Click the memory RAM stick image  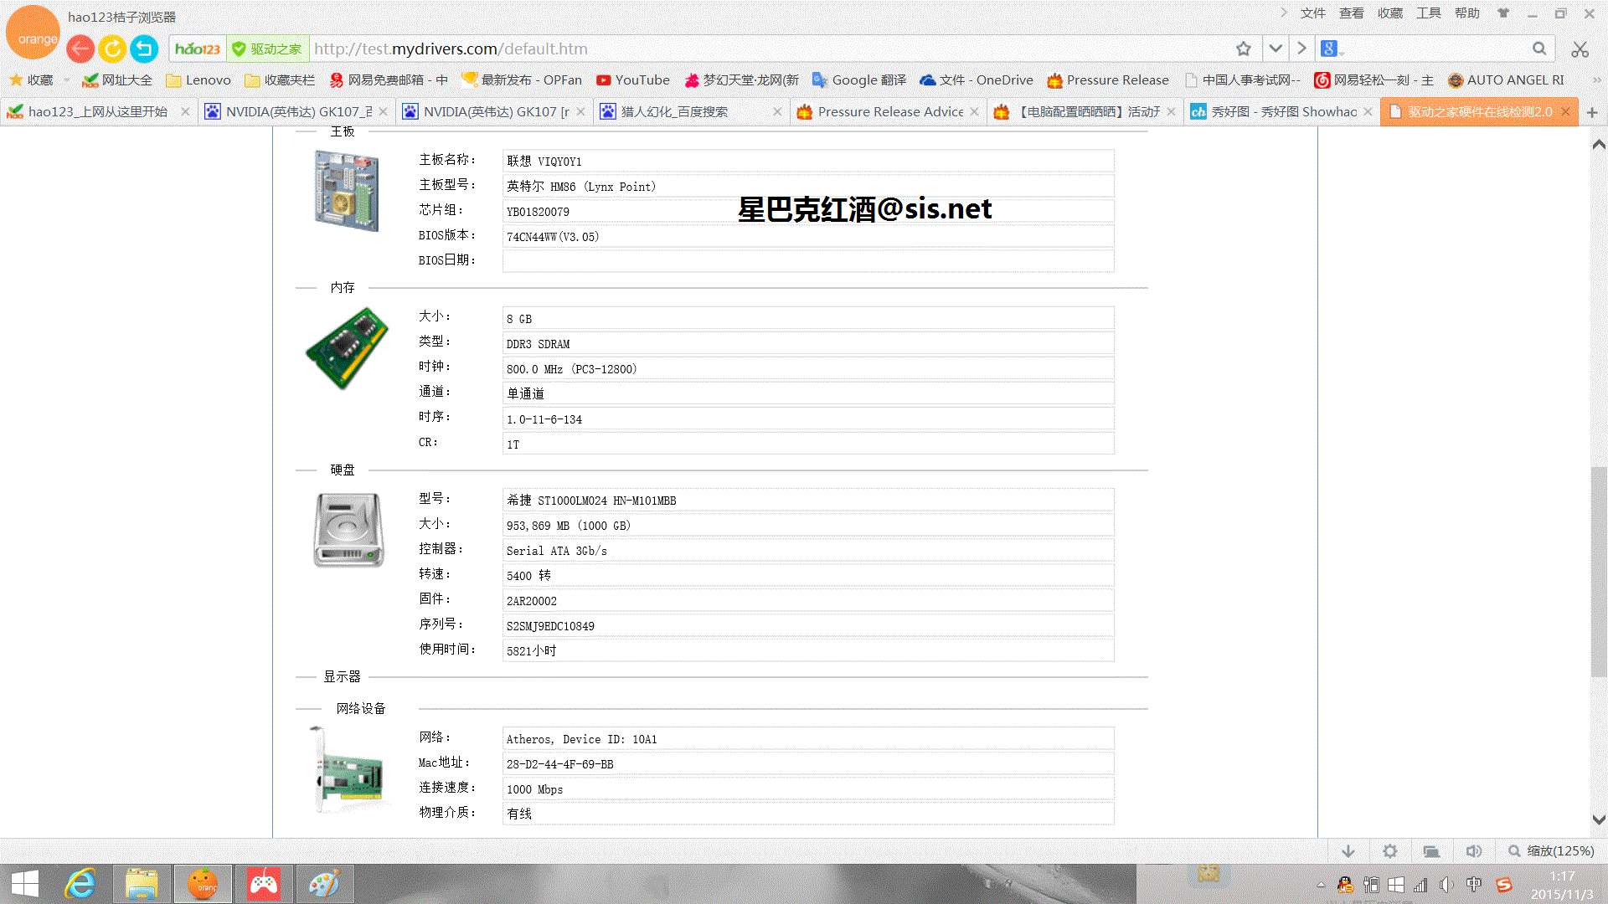pyautogui.click(x=347, y=347)
